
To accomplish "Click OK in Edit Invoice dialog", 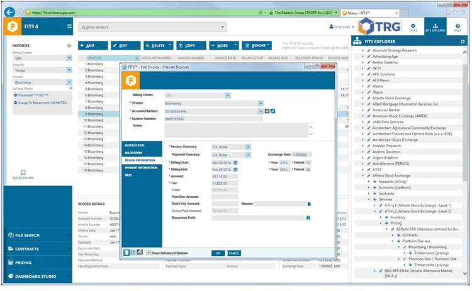I will [x=218, y=253].
